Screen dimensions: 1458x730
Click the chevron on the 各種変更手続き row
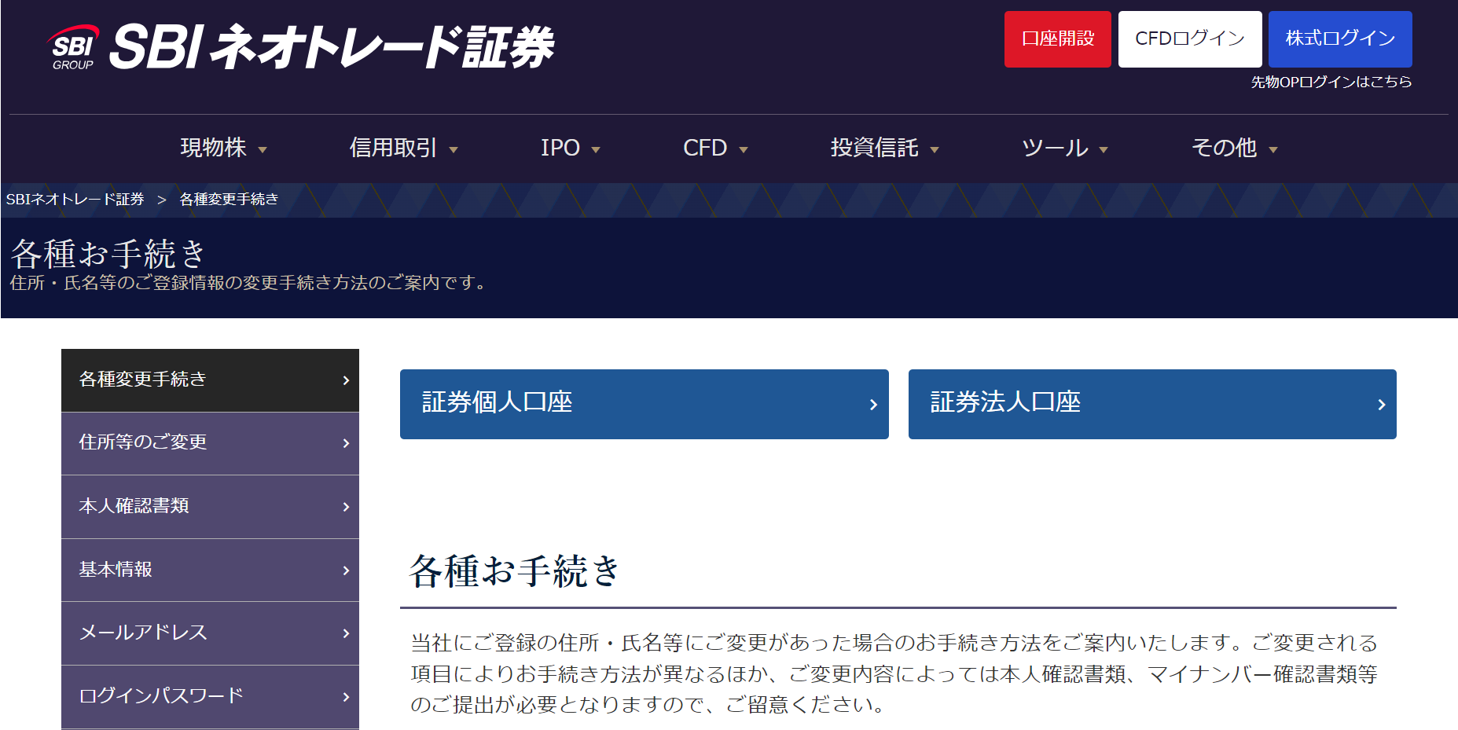pos(346,380)
